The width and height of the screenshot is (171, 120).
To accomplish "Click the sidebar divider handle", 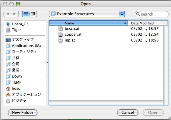I will pos(47,63).
